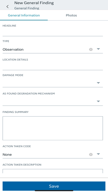The image size is (108, 193).
Task: Expand the Damage Mode dropdown
Action: point(98,83)
